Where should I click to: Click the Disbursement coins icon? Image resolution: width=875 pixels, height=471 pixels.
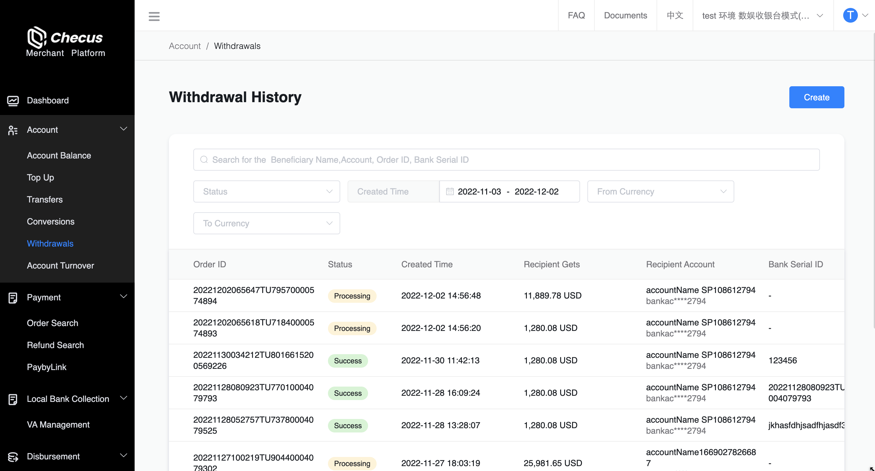coord(13,457)
